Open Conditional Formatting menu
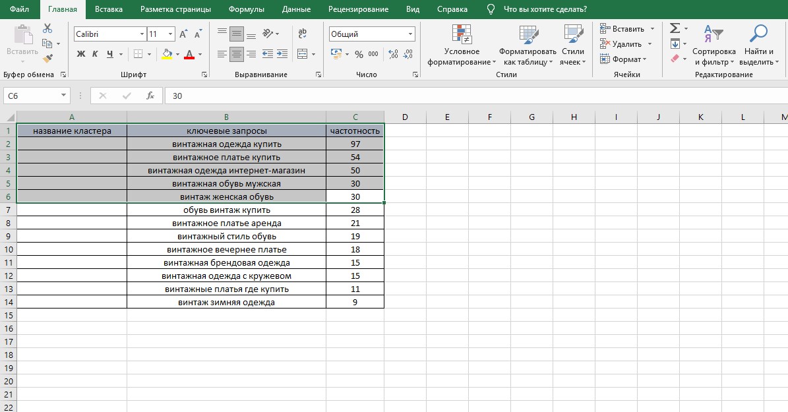The height and width of the screenshot is (412, 788). coord(462,45)
